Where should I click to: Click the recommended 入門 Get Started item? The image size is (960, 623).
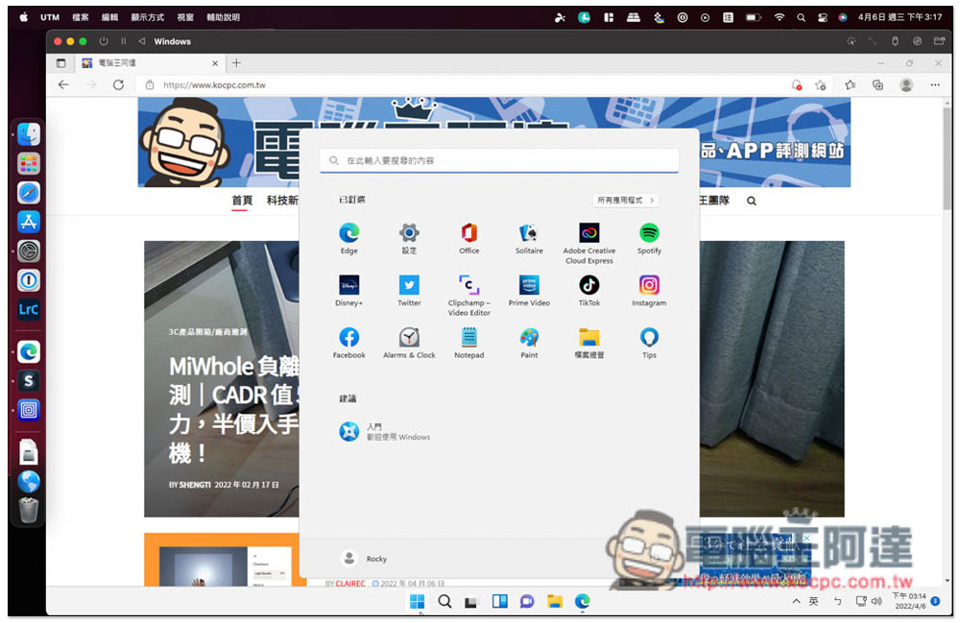384,432
